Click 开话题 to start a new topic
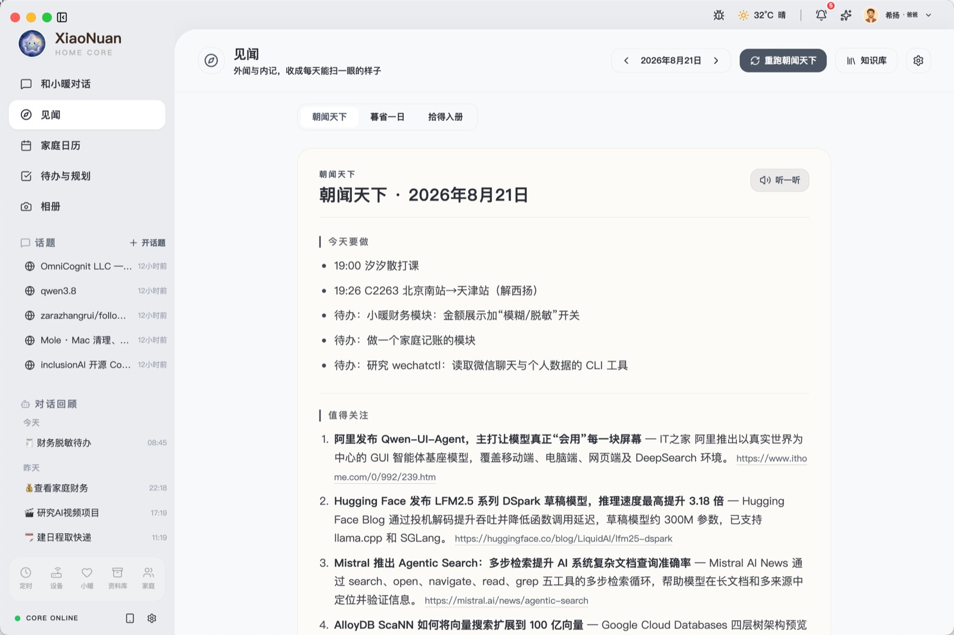 coord(147,242)
